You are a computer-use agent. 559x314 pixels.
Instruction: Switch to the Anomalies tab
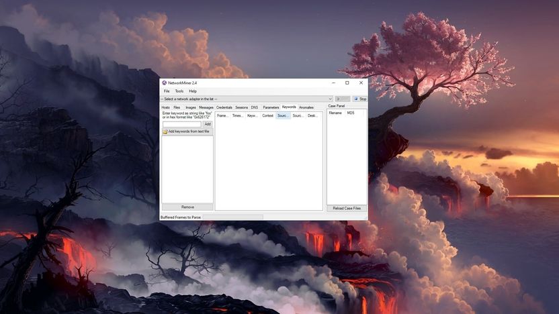[x=306, y=107]
